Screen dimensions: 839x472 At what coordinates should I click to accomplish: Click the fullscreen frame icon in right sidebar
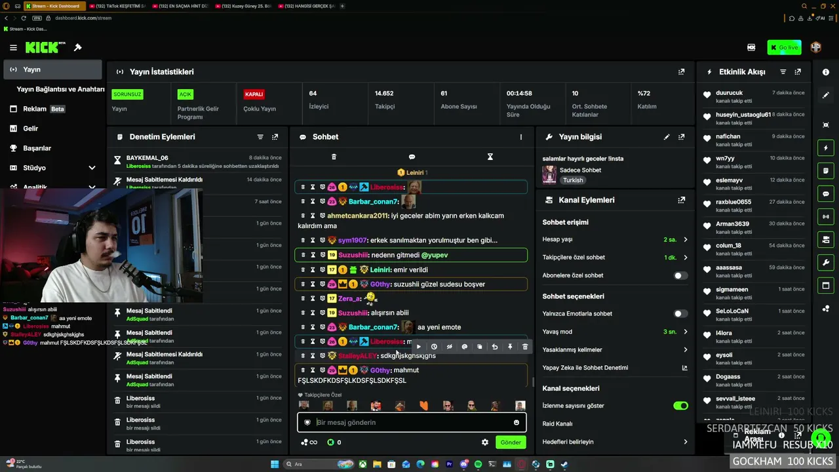point(826,125)
